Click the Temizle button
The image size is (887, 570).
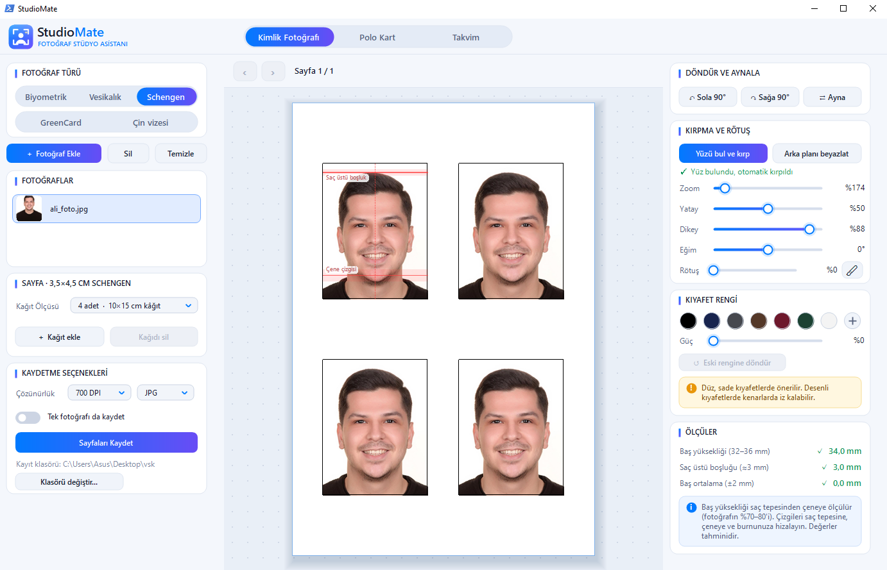click(x=181, y=154)
